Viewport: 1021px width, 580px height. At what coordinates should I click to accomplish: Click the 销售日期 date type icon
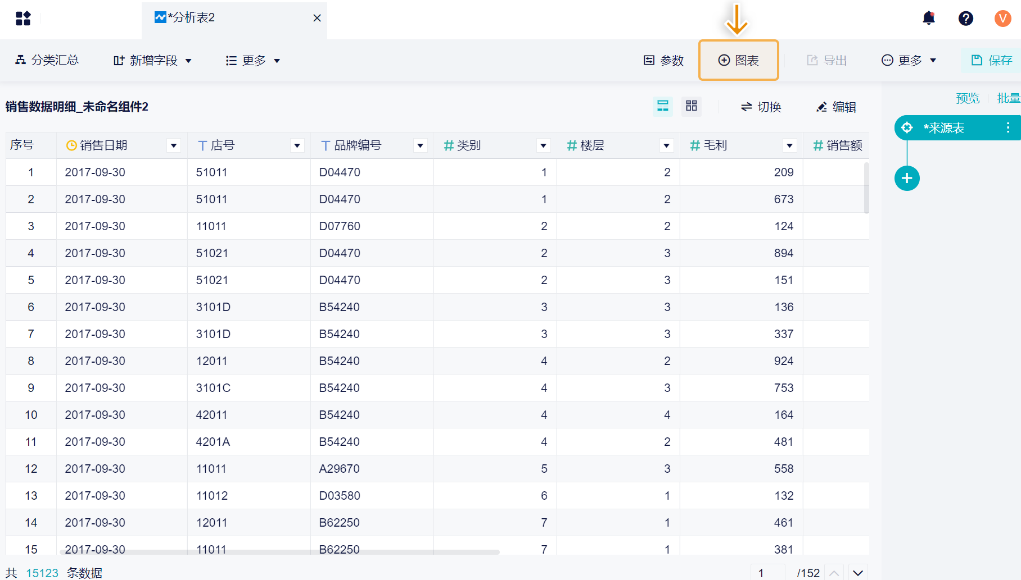coord(71,145)
